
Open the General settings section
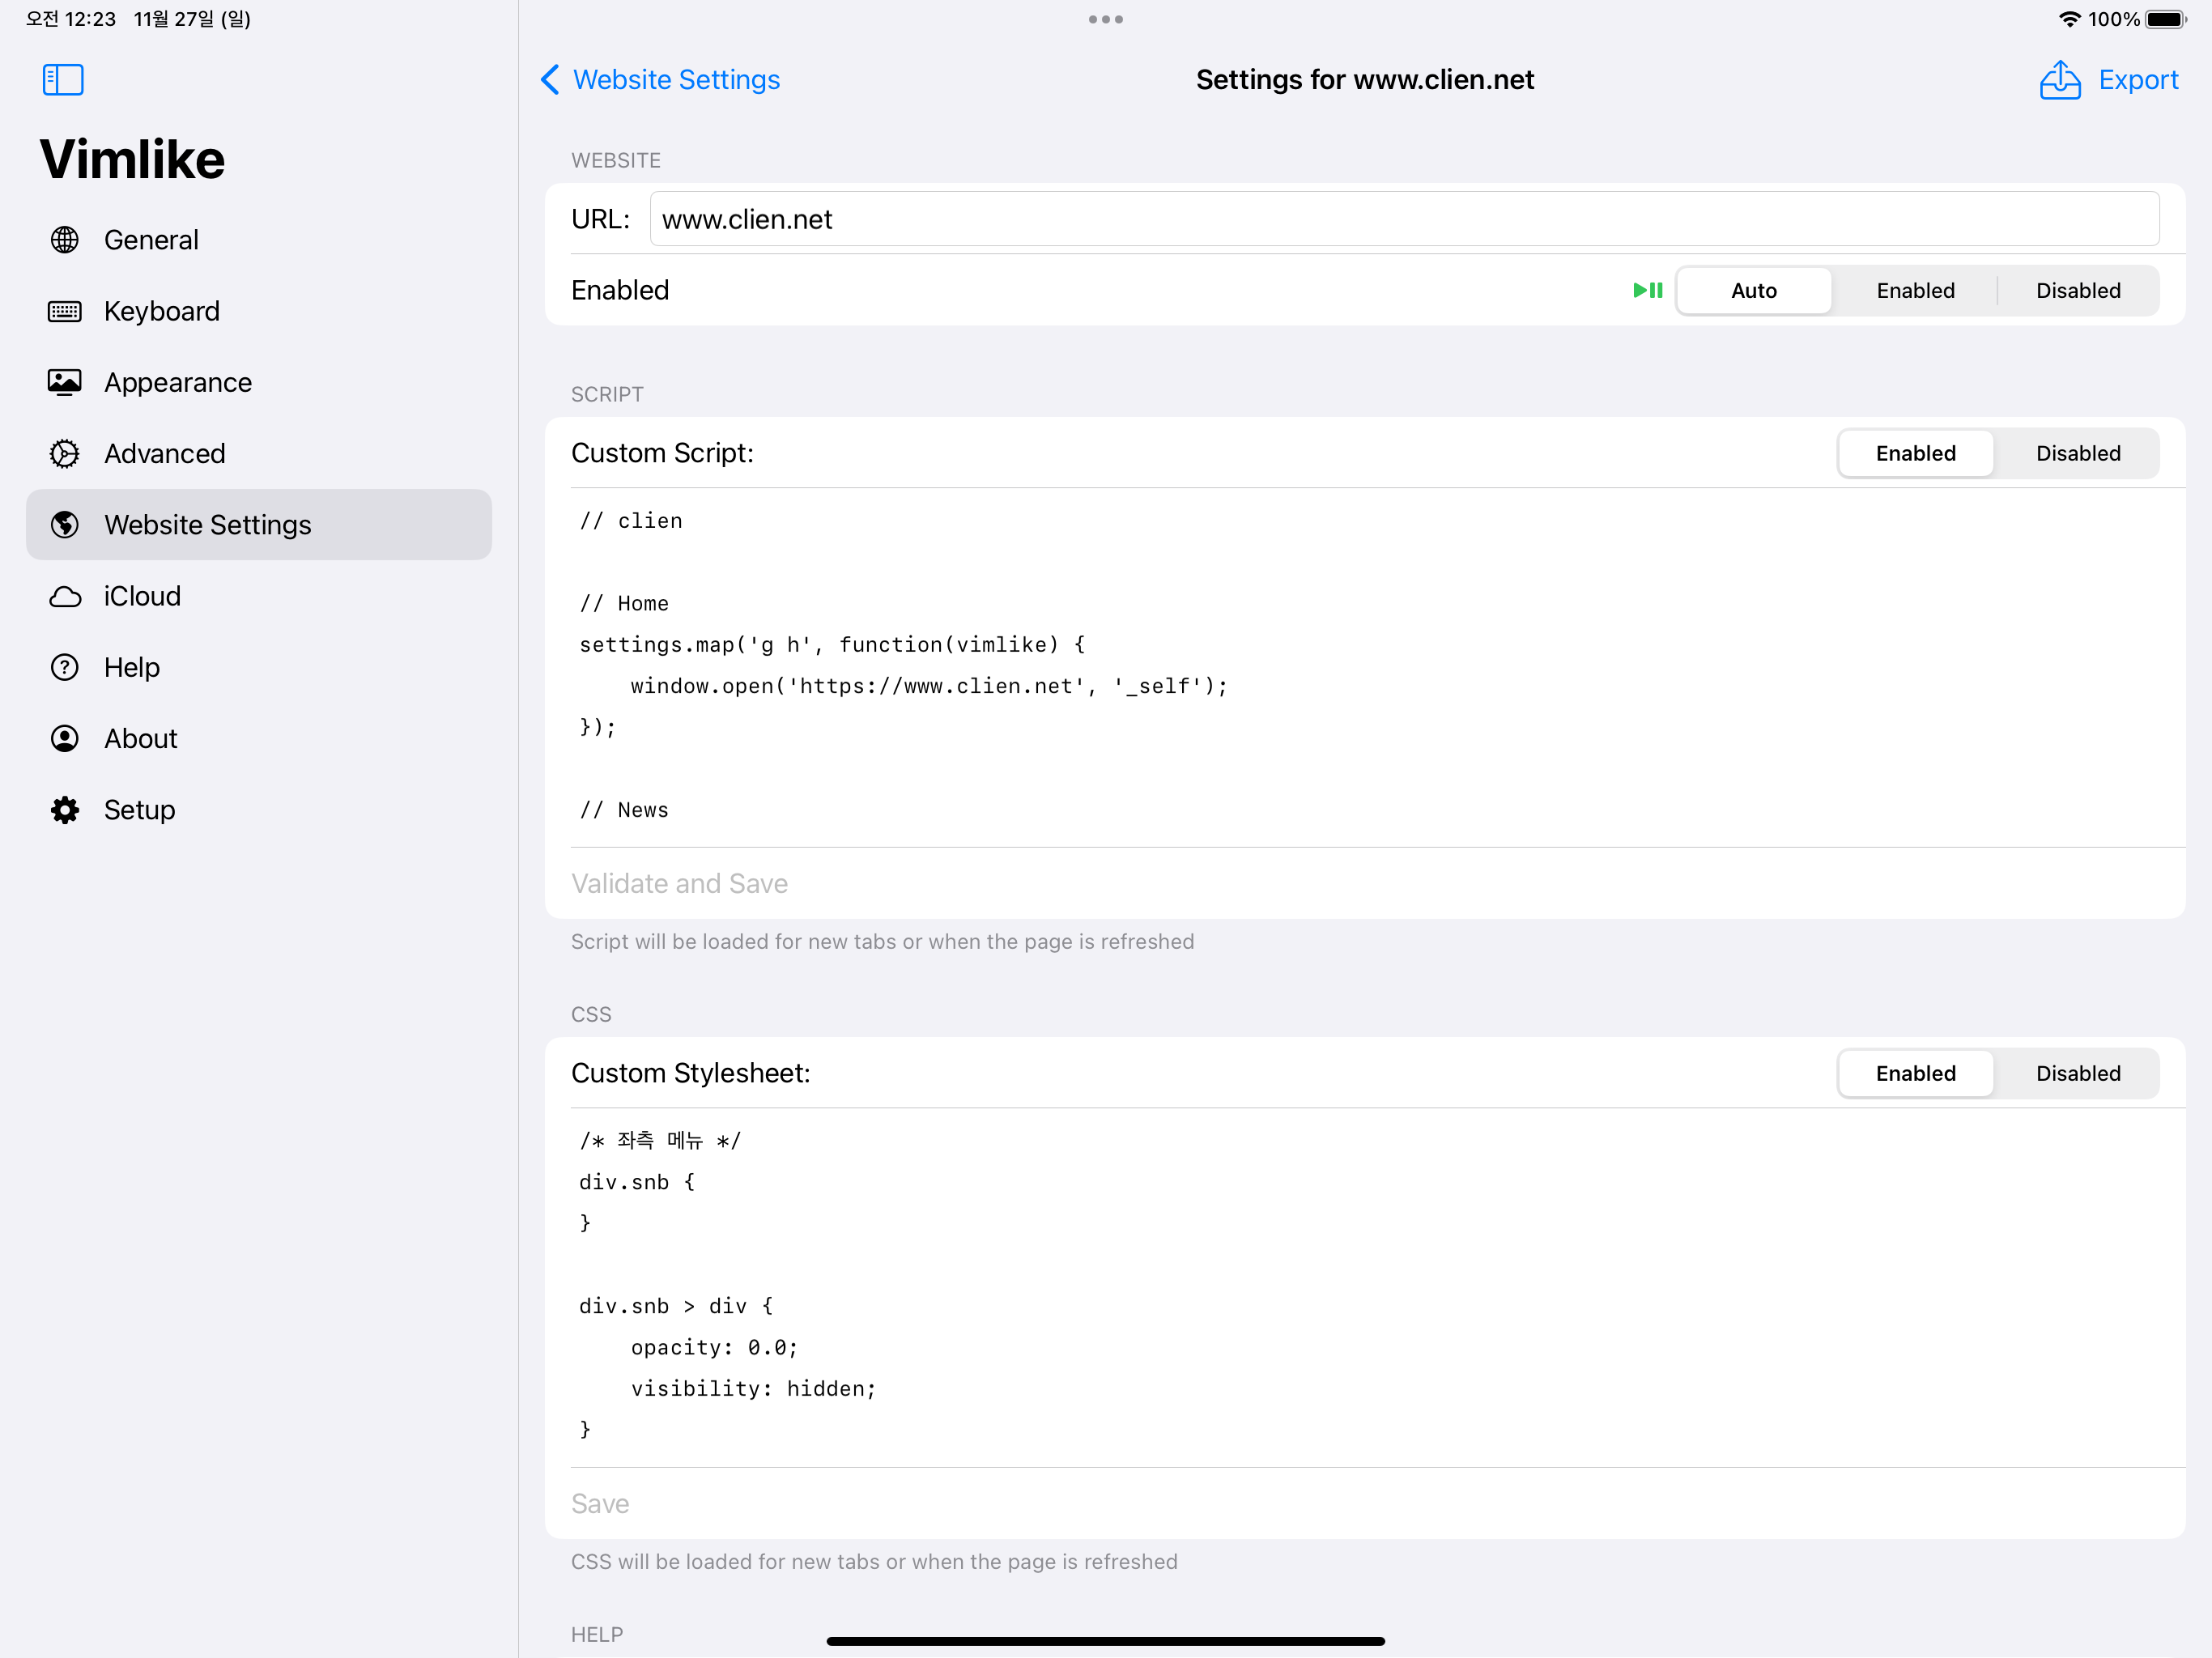click(x=259, y=240)
